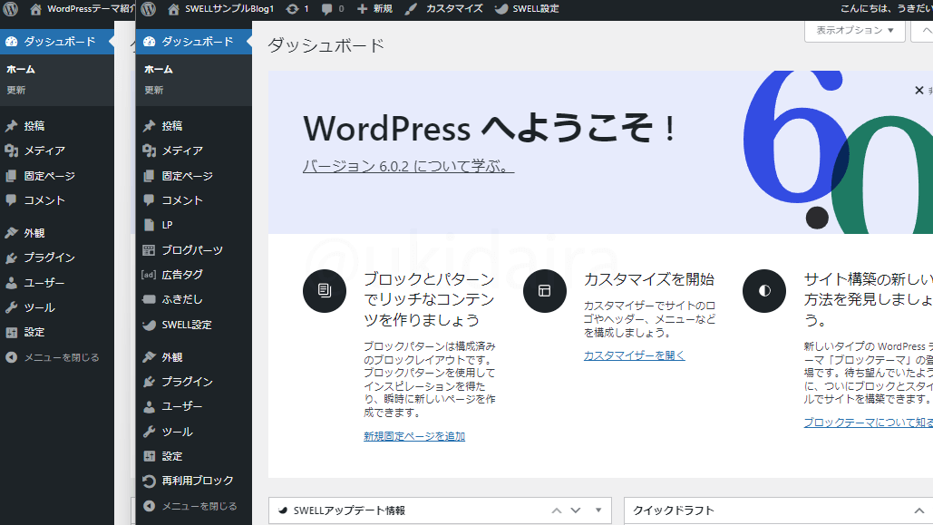Click the customize layout round icon
This screenshot has width=933, height=525.
pos(544,291)
